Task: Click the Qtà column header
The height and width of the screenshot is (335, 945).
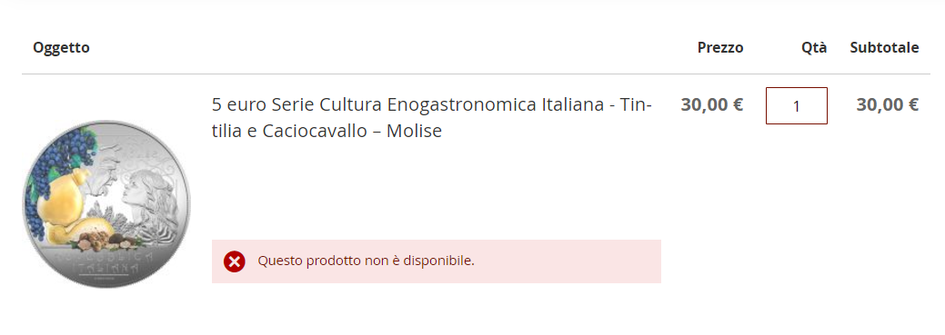Action: coord(814,47)
